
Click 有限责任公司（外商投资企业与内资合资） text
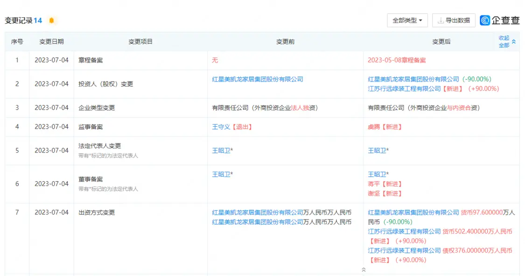[x=424, y=108]
